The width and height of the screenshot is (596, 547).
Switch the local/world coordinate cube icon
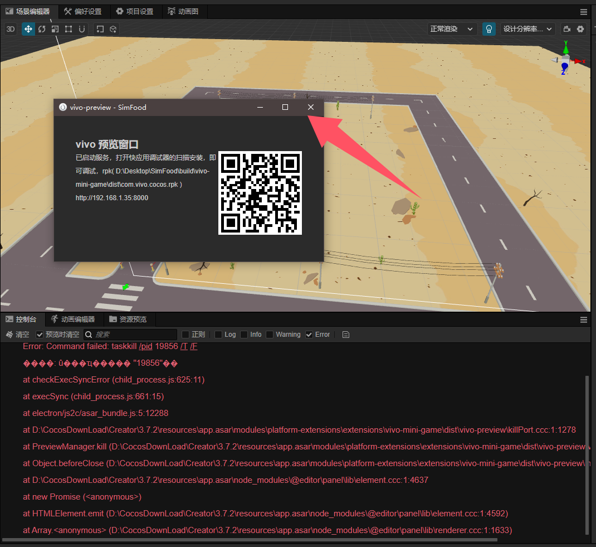(x=113, y=29)
